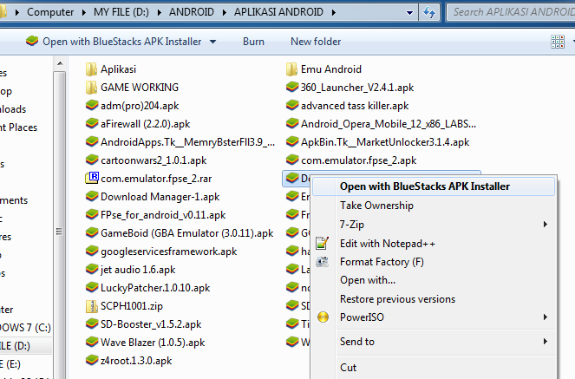Screen dimensions: 575x379
Task: Expand the Send to submenu arrow
Action: click(x=546, y=341)
